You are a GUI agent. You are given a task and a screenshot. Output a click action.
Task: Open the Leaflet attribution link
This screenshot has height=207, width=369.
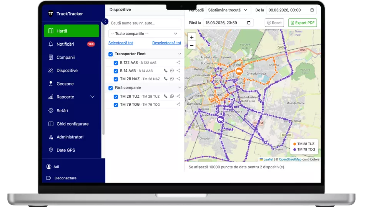pos(268,159)
